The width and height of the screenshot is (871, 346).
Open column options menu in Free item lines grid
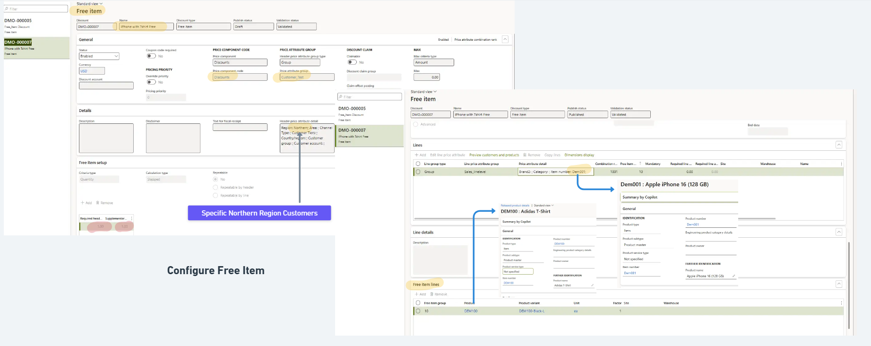841,303
